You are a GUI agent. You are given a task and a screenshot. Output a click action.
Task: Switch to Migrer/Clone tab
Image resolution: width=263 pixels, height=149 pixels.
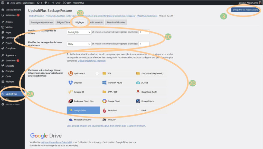coord(64,22)
